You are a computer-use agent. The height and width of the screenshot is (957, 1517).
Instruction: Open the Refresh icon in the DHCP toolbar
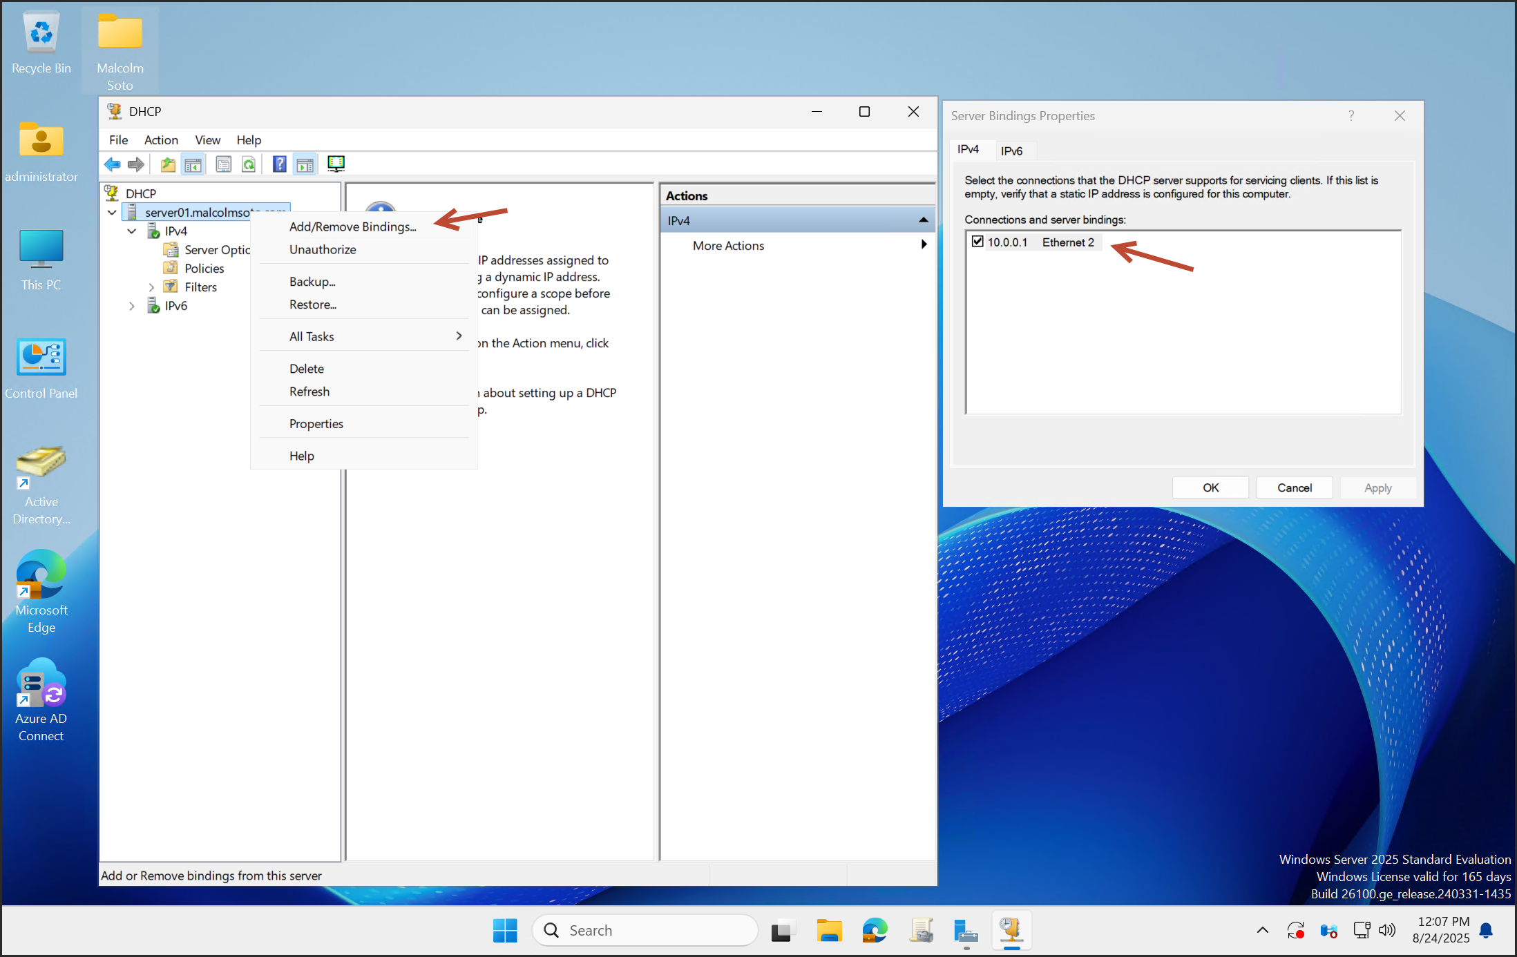pyautogui.click(x=249, y=164)
